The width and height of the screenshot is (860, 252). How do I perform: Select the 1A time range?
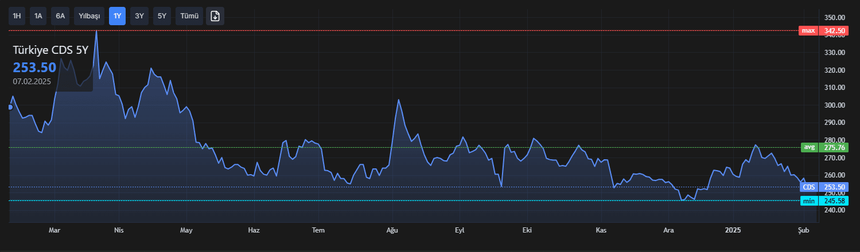pos(38,16)
